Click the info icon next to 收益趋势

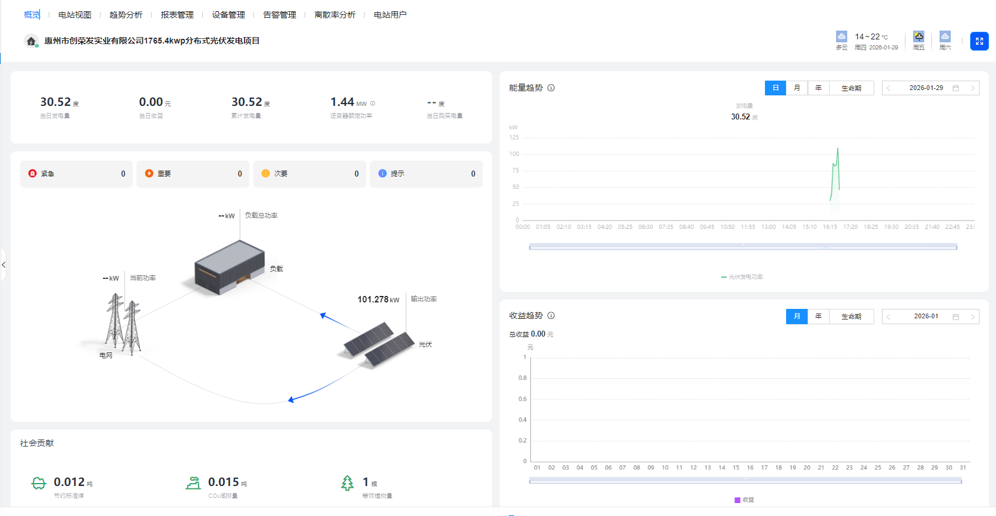click(x=551, y=316)
